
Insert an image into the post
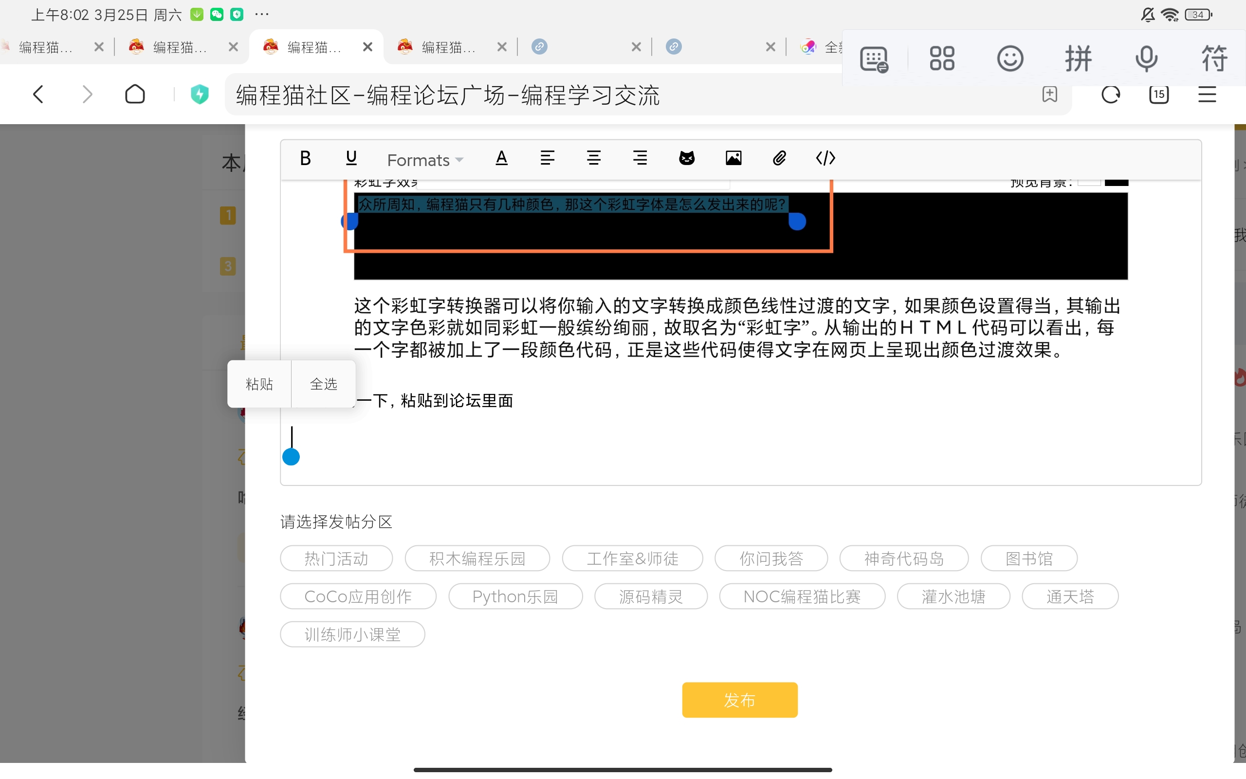[733, 158]
